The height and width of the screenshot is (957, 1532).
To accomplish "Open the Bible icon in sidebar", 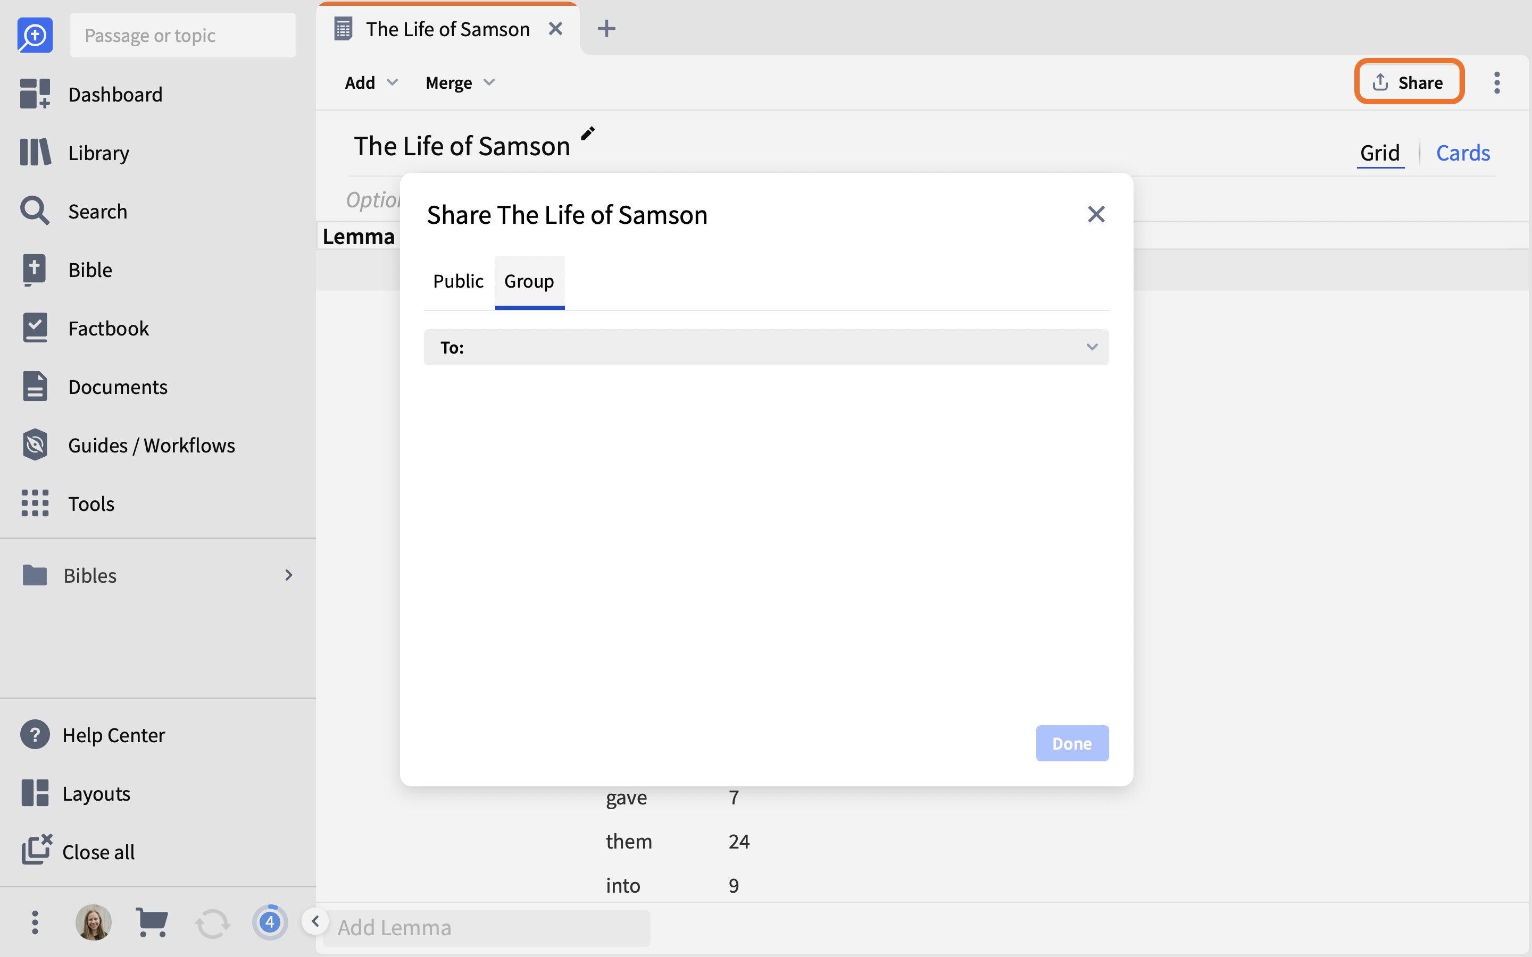I will tap(35, 270).
